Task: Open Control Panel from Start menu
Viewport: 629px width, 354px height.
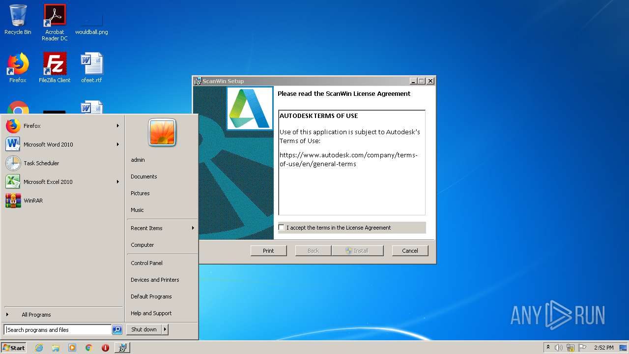Action: tap(146, 263)
